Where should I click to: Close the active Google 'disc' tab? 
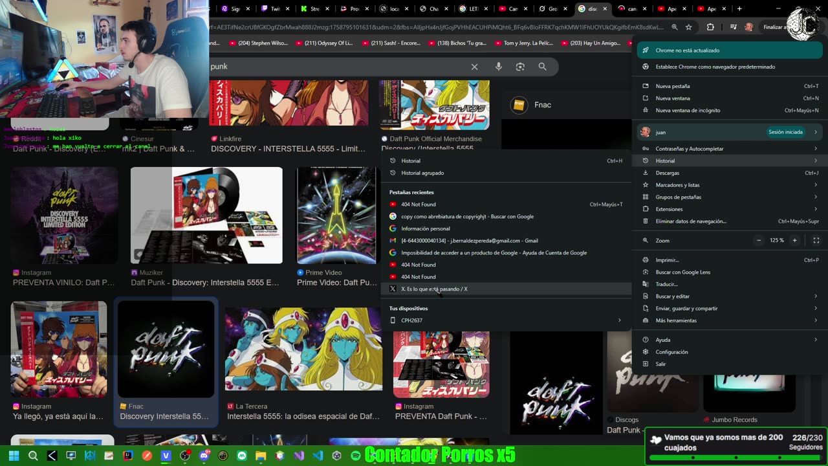[605, 9]
